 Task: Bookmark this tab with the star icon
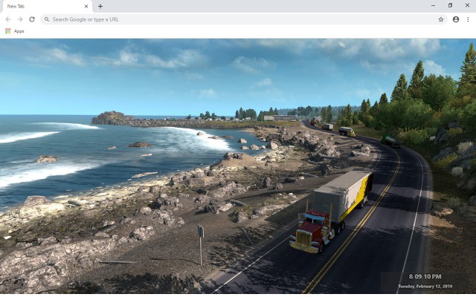[441, 19]
